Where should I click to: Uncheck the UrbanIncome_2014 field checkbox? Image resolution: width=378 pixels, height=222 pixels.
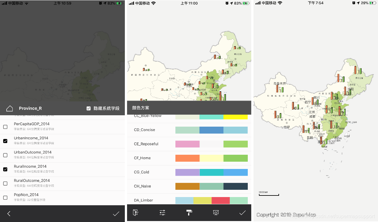pyautogui.click(x=5, y=141)
